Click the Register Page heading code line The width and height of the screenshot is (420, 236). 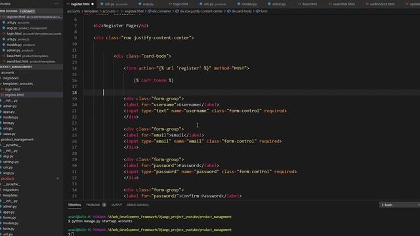point(121,26)
